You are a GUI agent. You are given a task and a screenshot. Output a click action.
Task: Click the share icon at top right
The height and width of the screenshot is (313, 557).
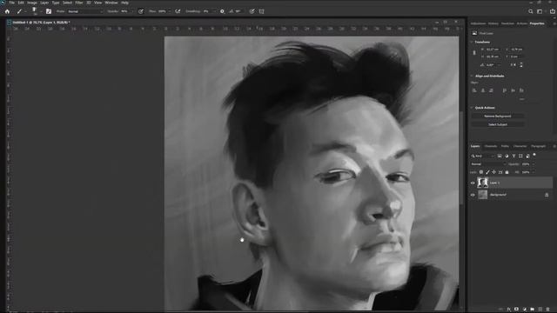553,11
